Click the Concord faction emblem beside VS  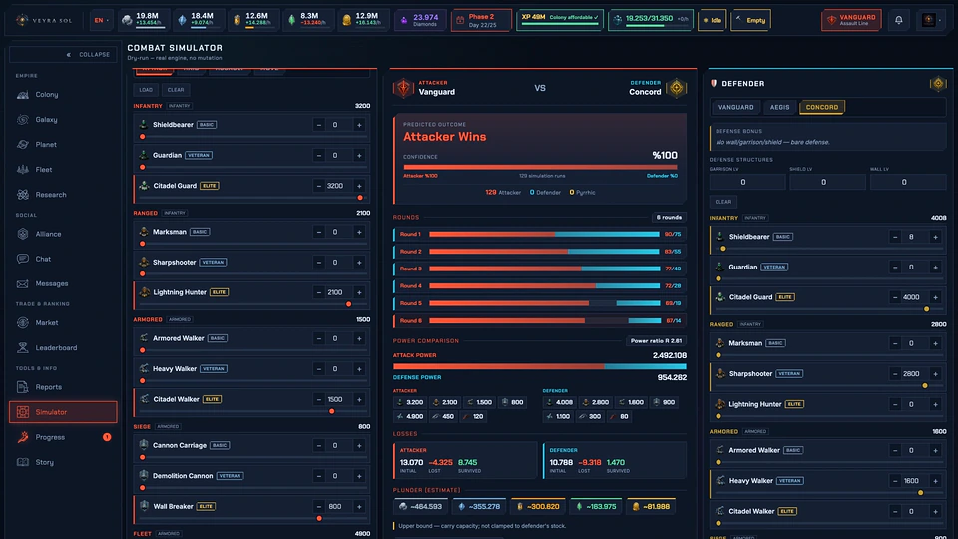(676, 88)
